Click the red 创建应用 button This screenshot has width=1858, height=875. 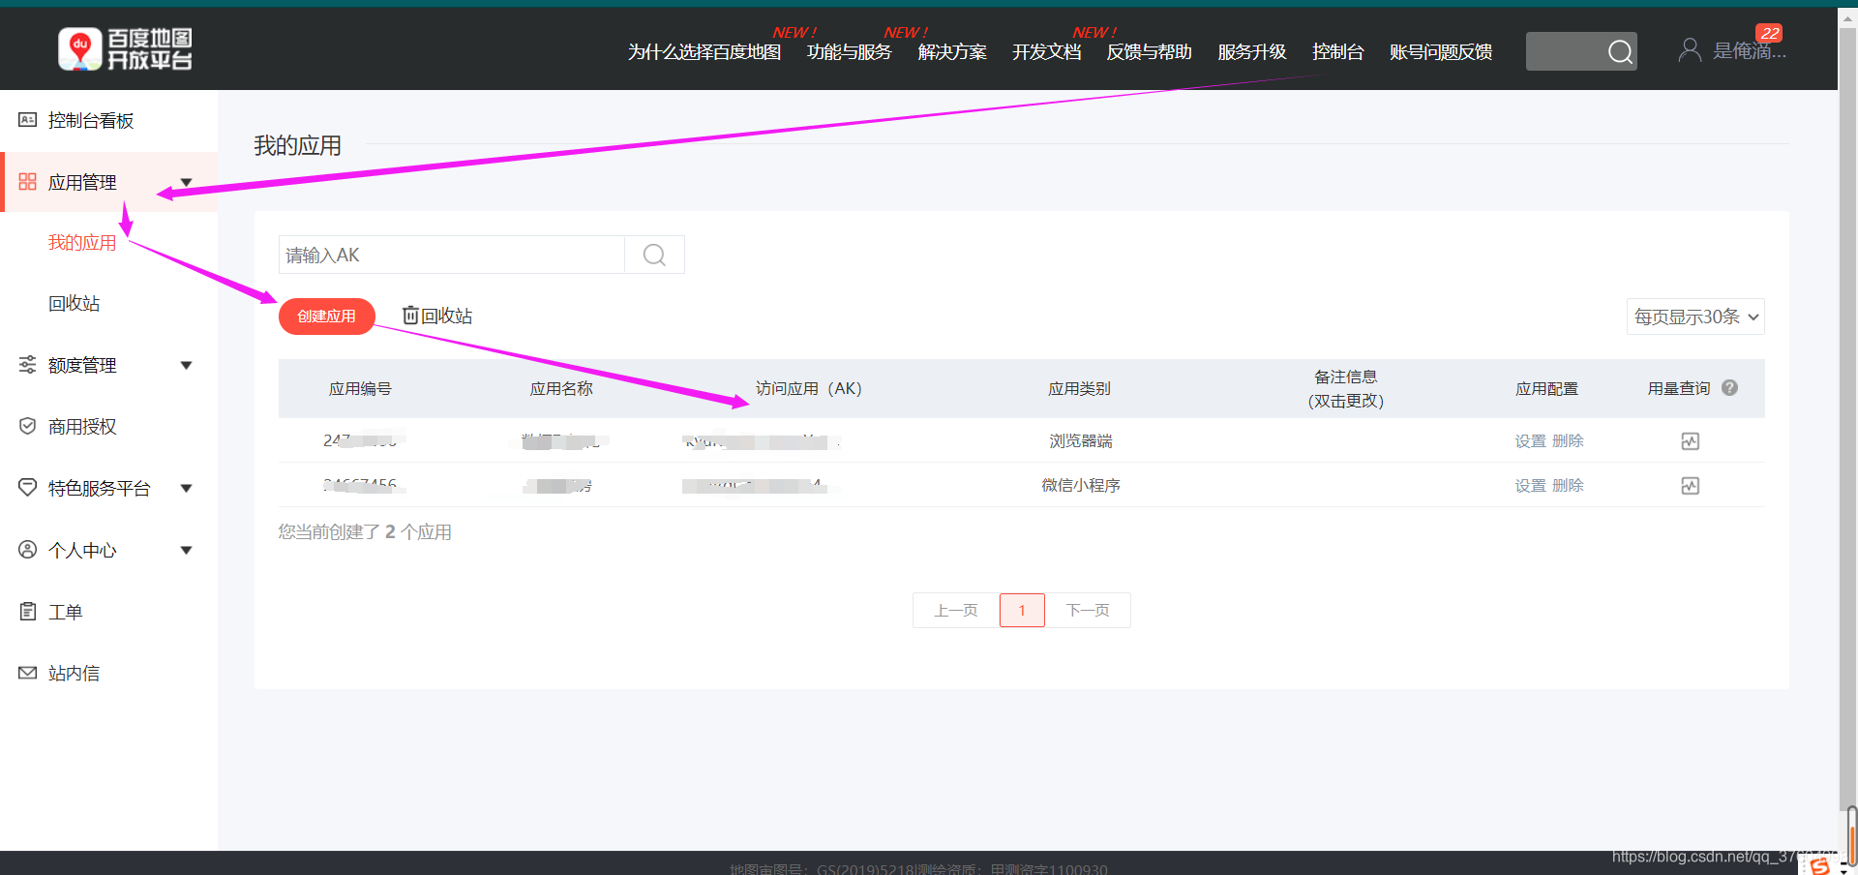(326, 317)
